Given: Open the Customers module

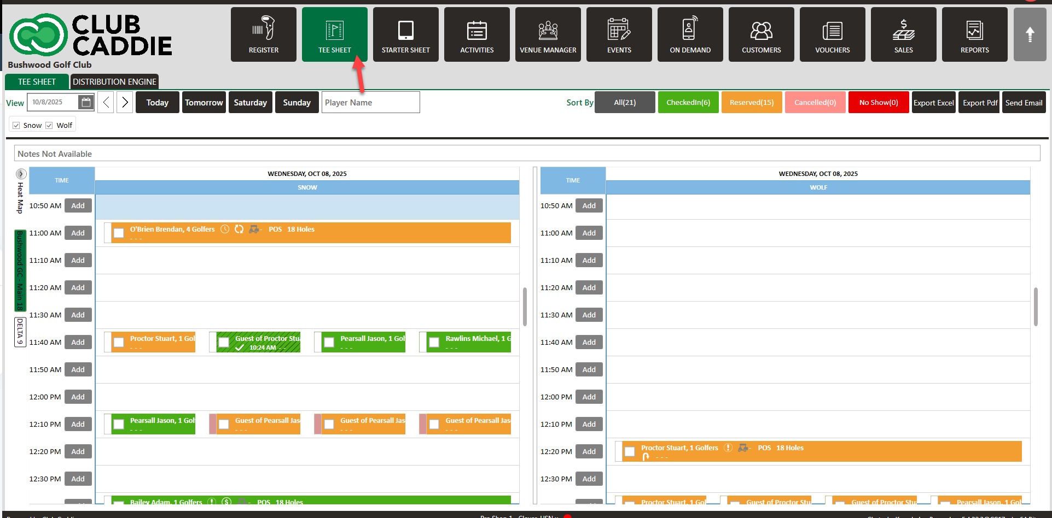Looking at the screenshot, I should pyautogui.click(x=761, y=34).
